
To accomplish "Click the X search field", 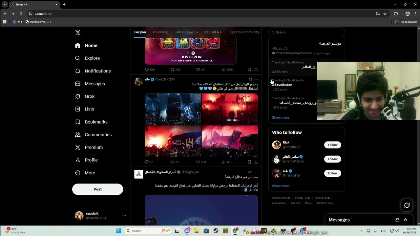I will pos(306,32).
